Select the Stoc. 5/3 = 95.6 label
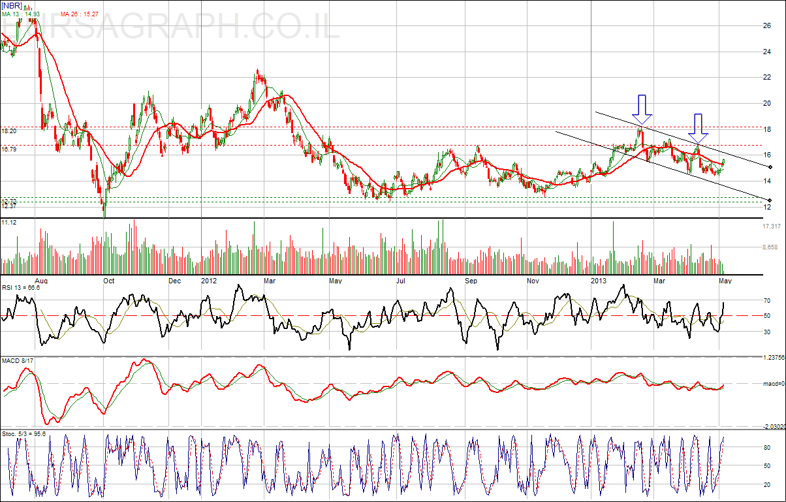 point(23,433)
